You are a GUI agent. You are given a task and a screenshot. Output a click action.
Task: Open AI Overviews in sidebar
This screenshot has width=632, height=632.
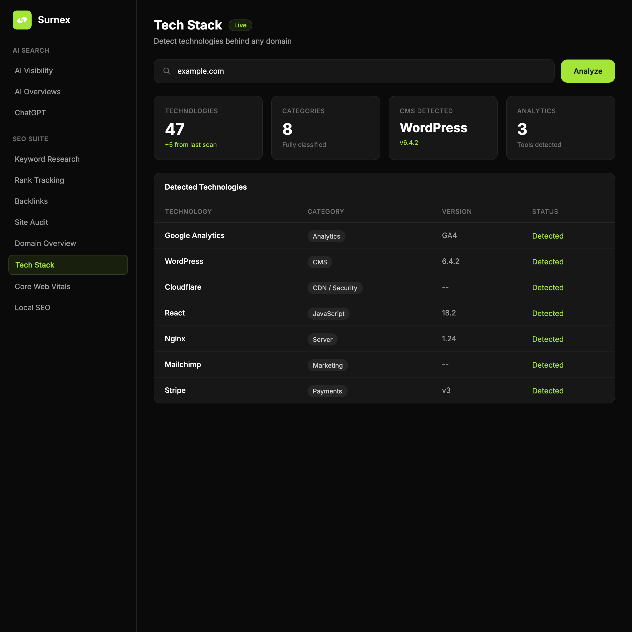point(38,92)
